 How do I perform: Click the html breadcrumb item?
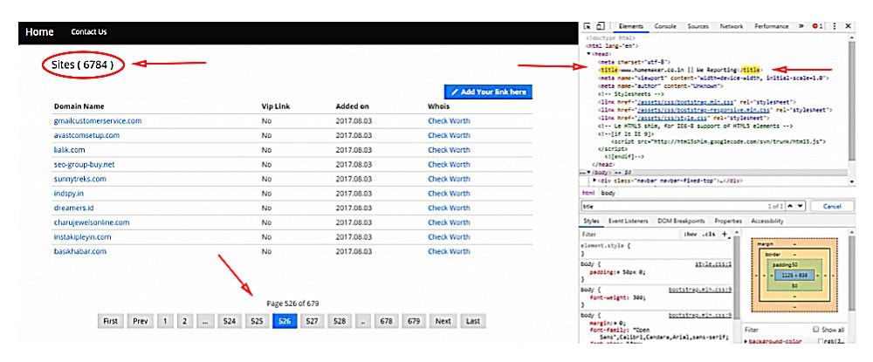(x=588, y=193)
